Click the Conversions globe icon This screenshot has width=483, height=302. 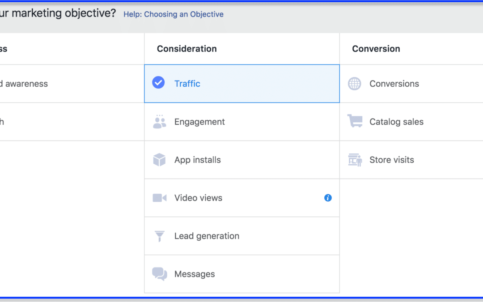355,84
